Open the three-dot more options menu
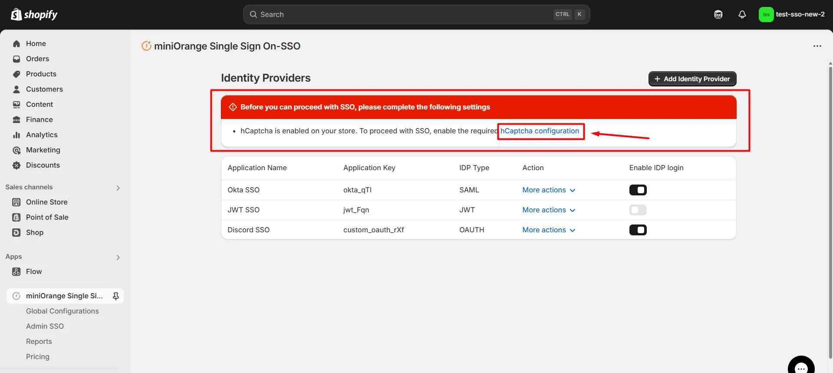Image resolution: width=833 pixels, height=373 pixels. (x=817, y=46)
